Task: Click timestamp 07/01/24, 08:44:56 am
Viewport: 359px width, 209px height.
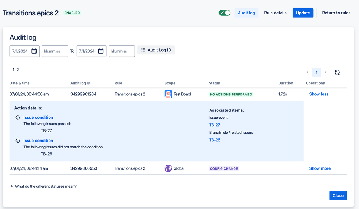Action: (x=29, y=94)
